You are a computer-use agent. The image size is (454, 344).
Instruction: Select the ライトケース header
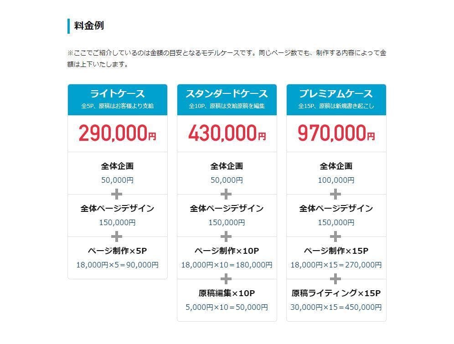click(x=117, y=94)
